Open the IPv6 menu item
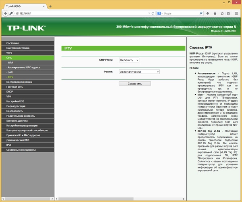 click(x=28, y=145)
